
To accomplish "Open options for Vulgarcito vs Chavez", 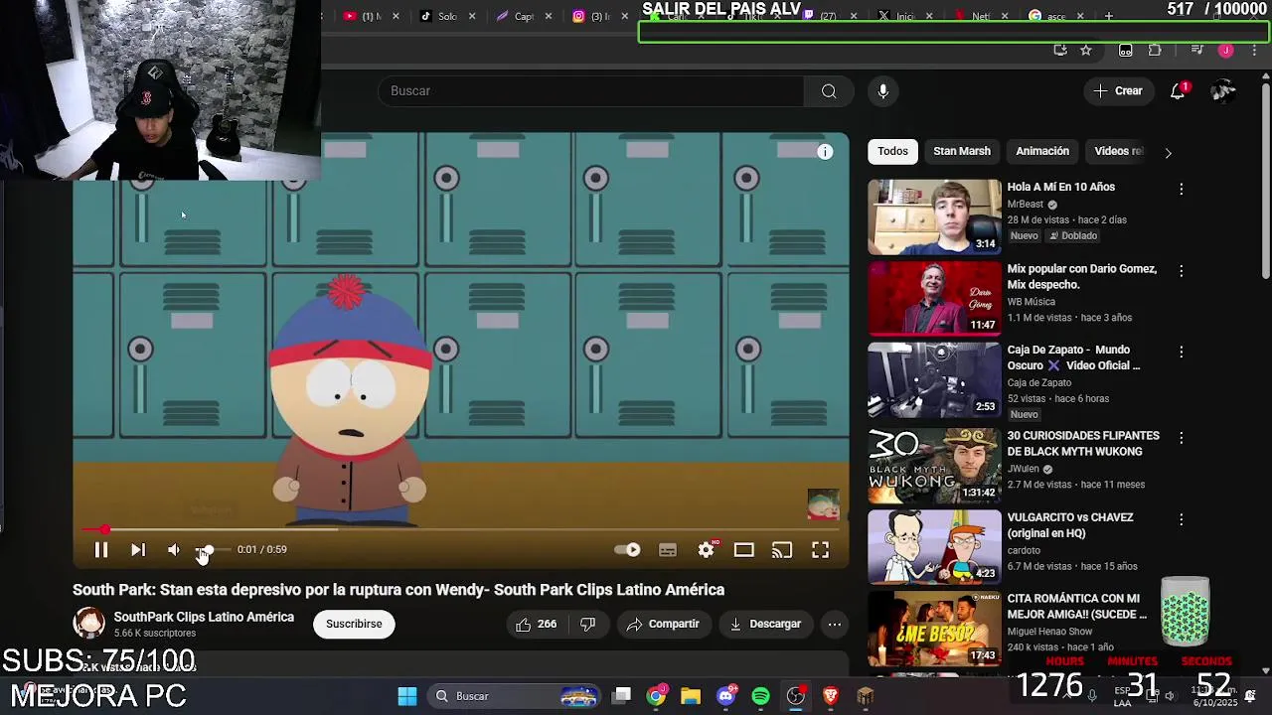I will 1181,519.
